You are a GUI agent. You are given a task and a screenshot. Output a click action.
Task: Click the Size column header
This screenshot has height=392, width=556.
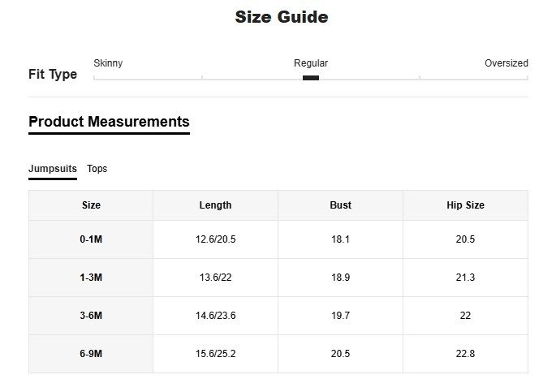pos(91,205)
